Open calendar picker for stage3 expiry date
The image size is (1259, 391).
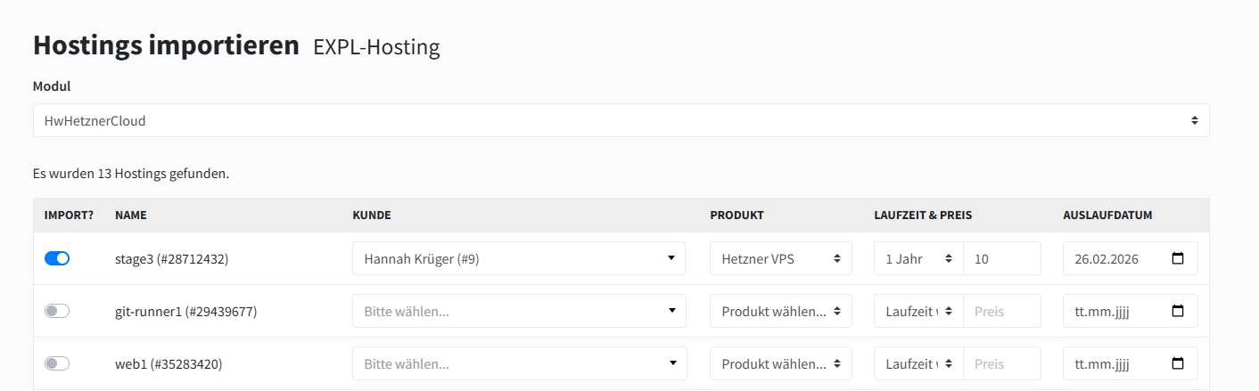point(1178,258)
